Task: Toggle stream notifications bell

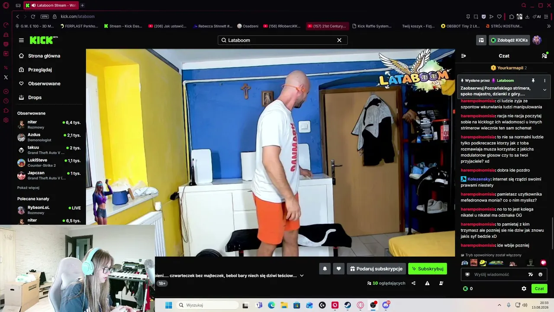Action: tap(325, 269)
